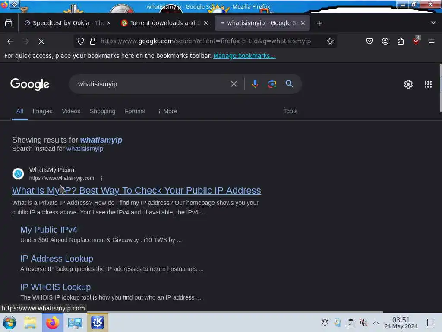The image size is (442, 332).
Task: Open Tools search options
Action: 290,111
